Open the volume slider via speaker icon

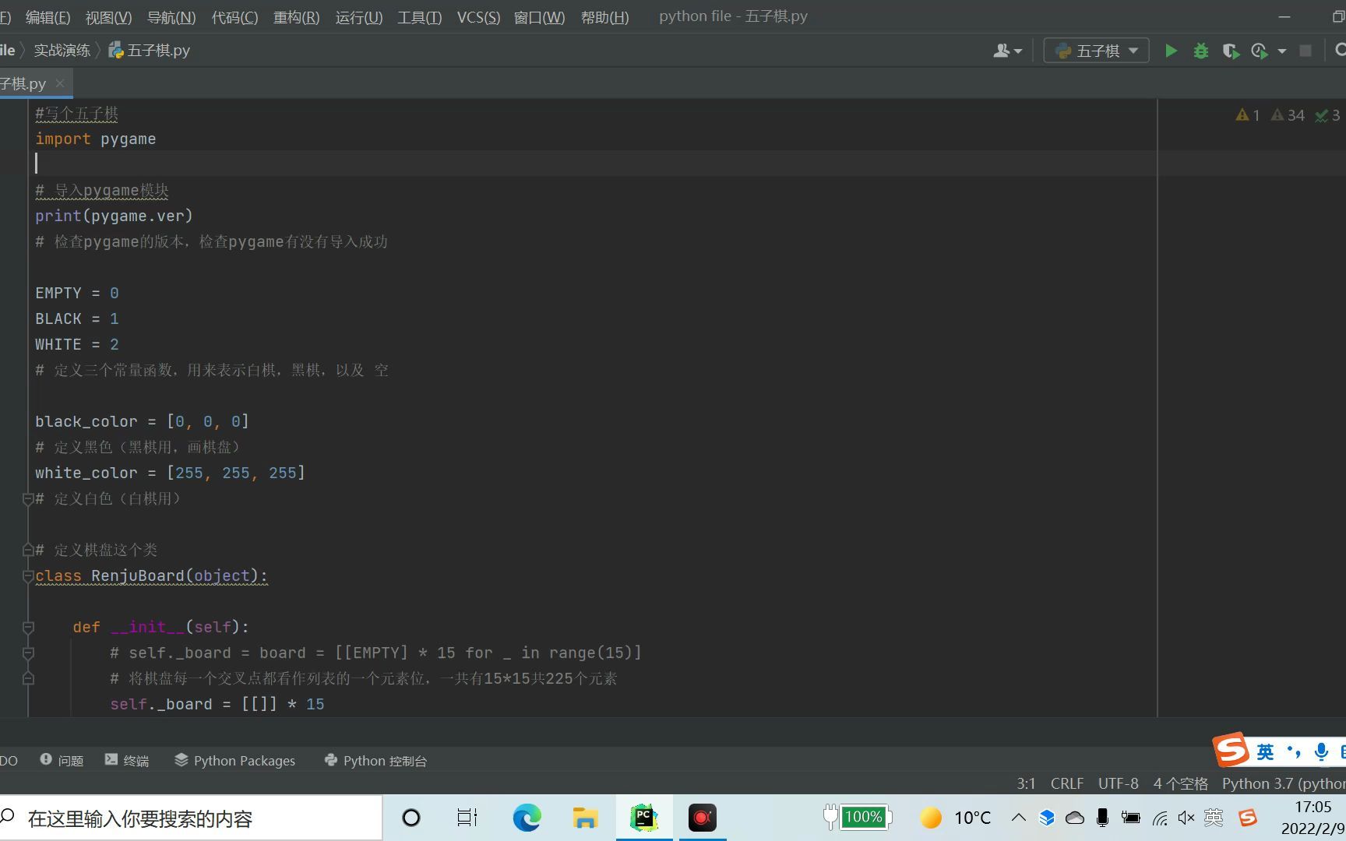(1187, 818)
